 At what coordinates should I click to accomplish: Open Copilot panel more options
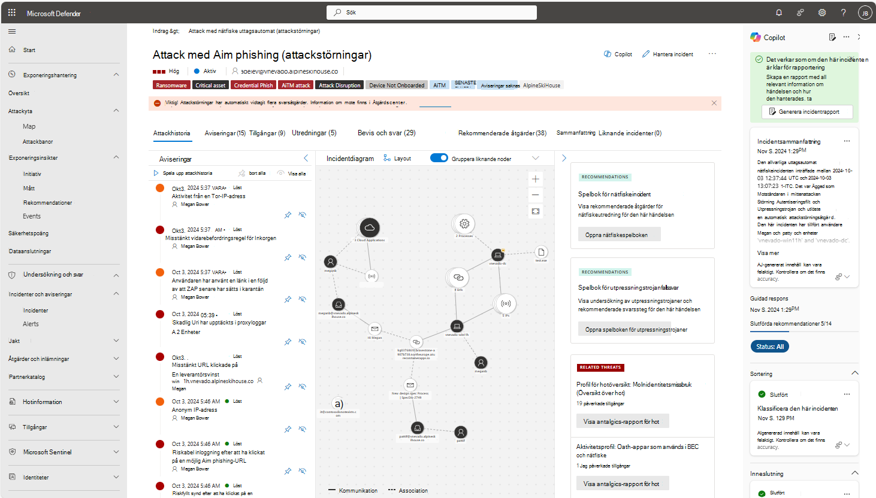846,37
